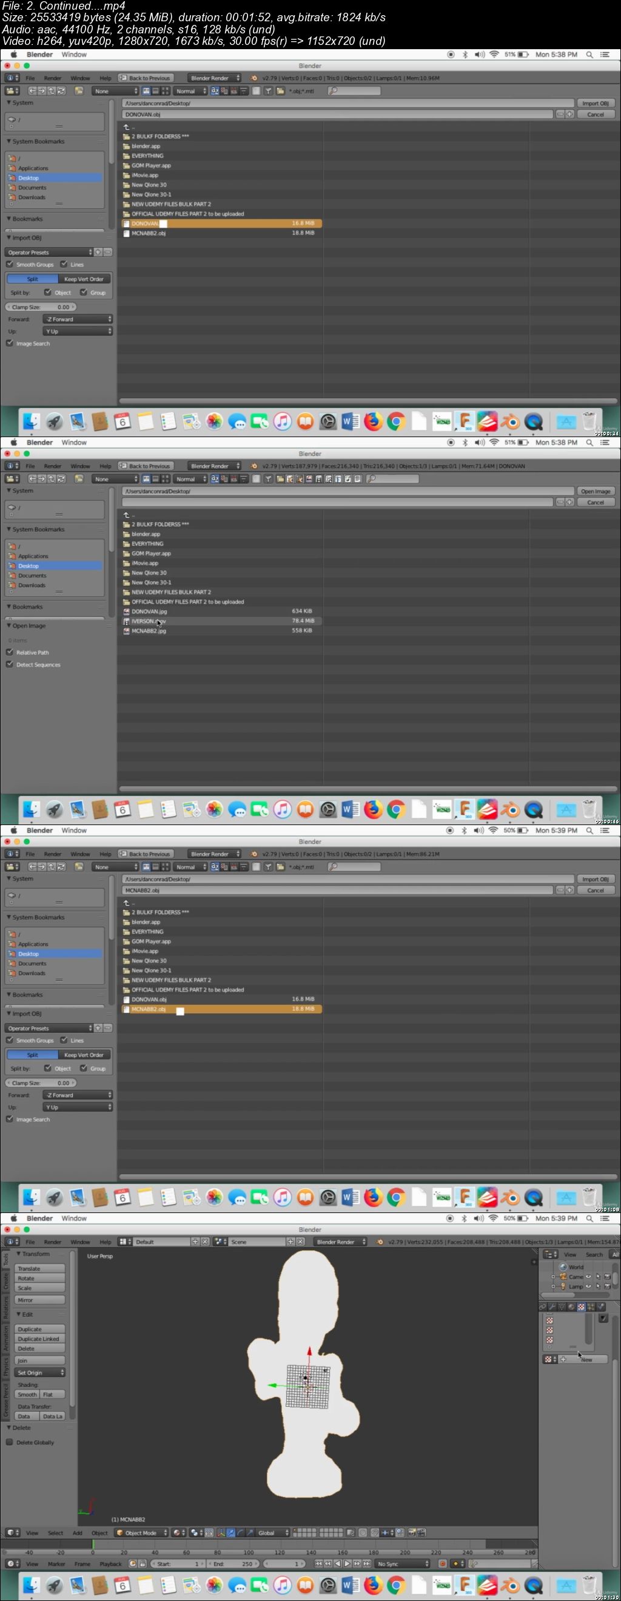Click the Open Image button
Viewport: 621px width, 1601px height.
(x=595, y=491)
